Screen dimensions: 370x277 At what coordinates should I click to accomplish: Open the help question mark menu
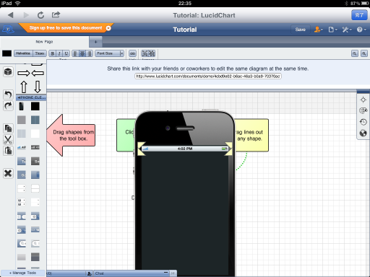pyautogui.click(x=361, y=30)
